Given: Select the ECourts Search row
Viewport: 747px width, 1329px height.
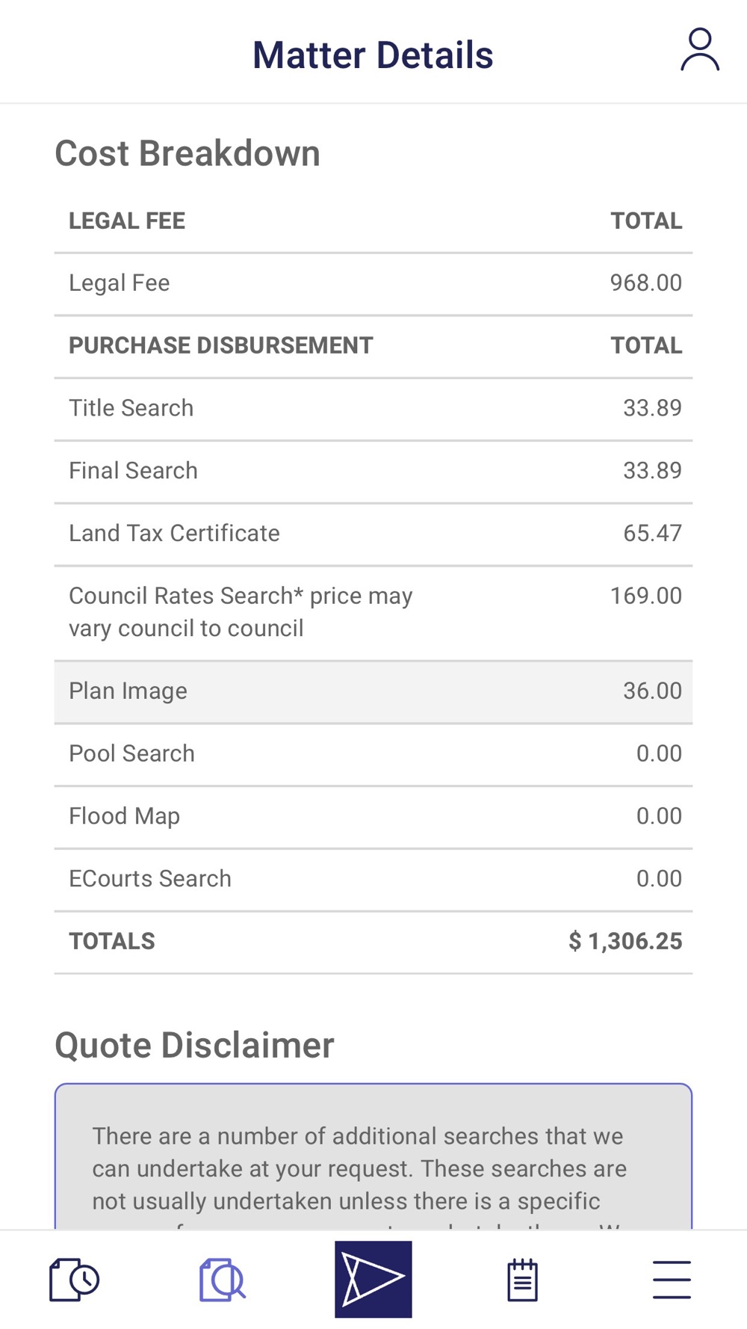Looking at the screenshot, I should [x=373, y=879].
